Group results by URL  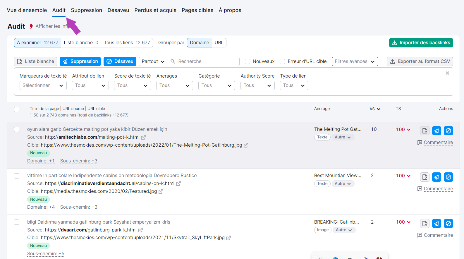click(x=219, y=43)
